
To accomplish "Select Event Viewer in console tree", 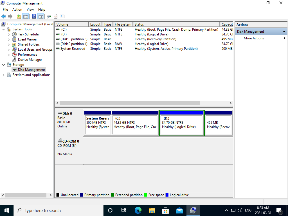I will coord(27,39).
